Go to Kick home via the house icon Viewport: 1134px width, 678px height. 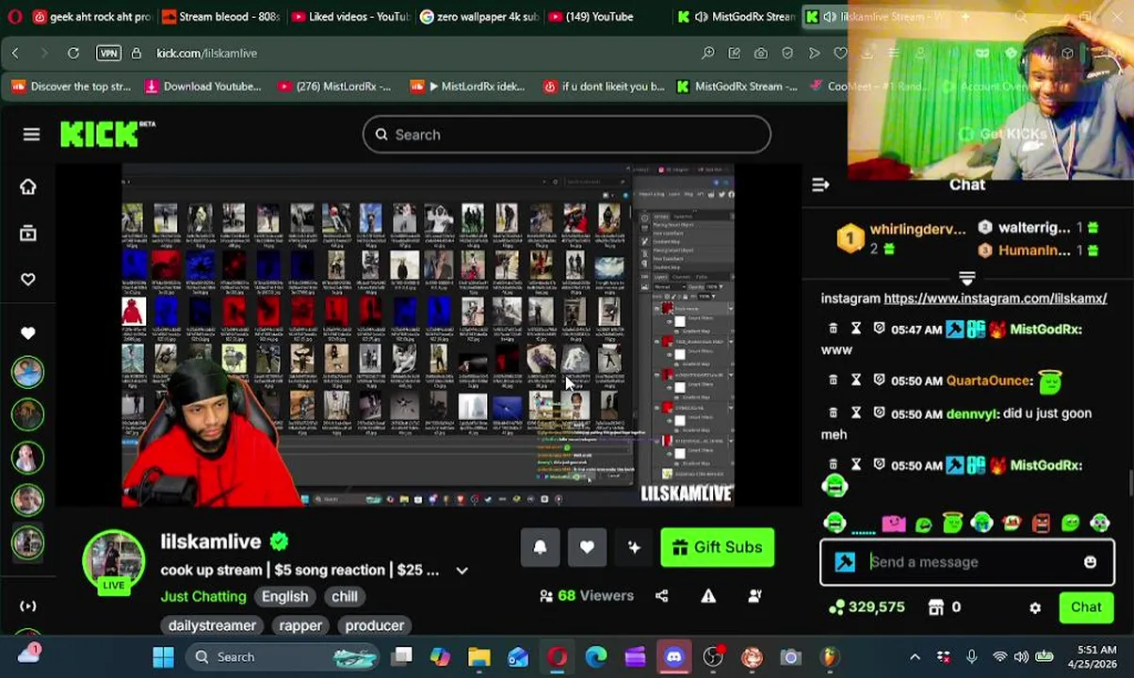(27, 186)
